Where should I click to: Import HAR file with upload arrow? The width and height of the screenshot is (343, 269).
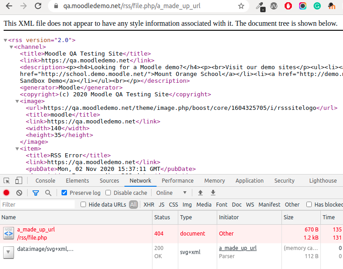200,193
